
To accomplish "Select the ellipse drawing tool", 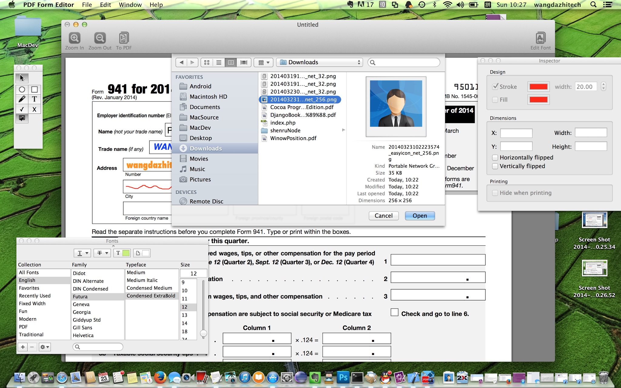I will pyautogui.click(x=22, y=89).
